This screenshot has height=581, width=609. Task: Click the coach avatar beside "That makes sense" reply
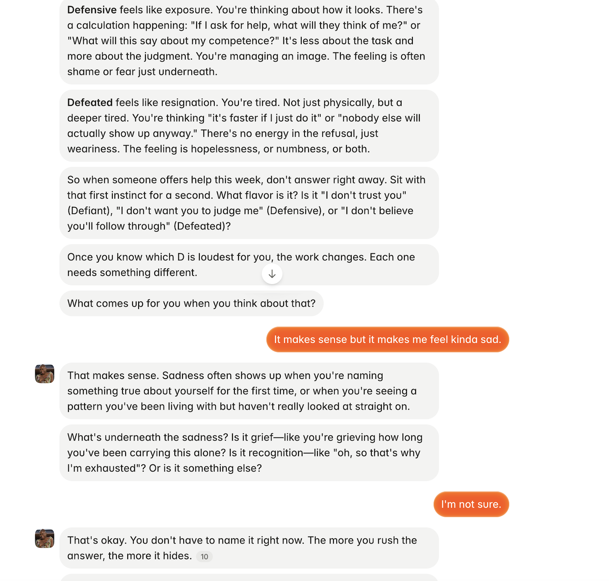[45, 374]
